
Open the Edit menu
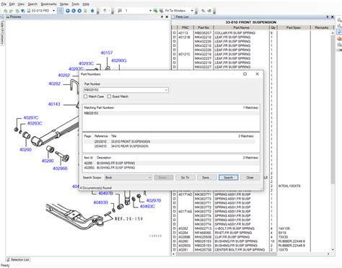12,4
